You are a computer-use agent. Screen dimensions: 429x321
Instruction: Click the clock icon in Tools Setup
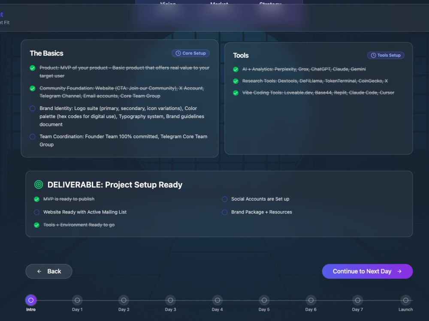click(x=373, y=55)
